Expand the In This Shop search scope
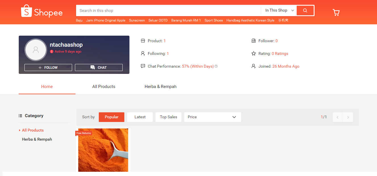 pyautogui.click(x=279, y=10)
